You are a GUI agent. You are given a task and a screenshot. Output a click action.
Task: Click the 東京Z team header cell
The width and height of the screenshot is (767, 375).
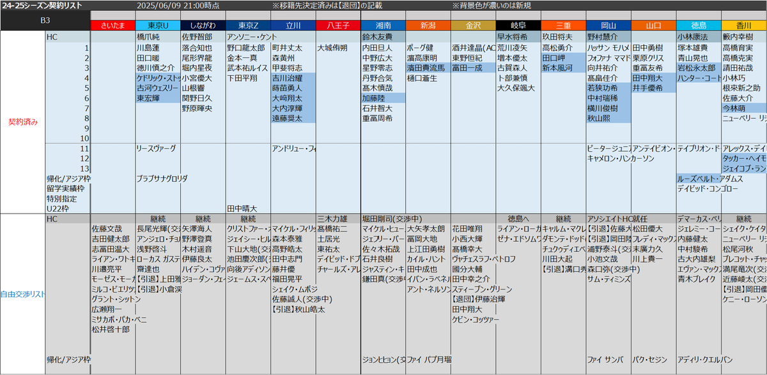coord(248,26)
